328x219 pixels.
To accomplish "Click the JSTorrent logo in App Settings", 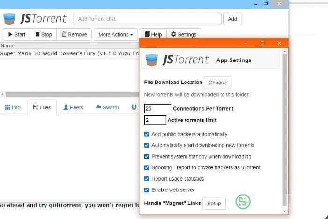I will coord(177,60).
